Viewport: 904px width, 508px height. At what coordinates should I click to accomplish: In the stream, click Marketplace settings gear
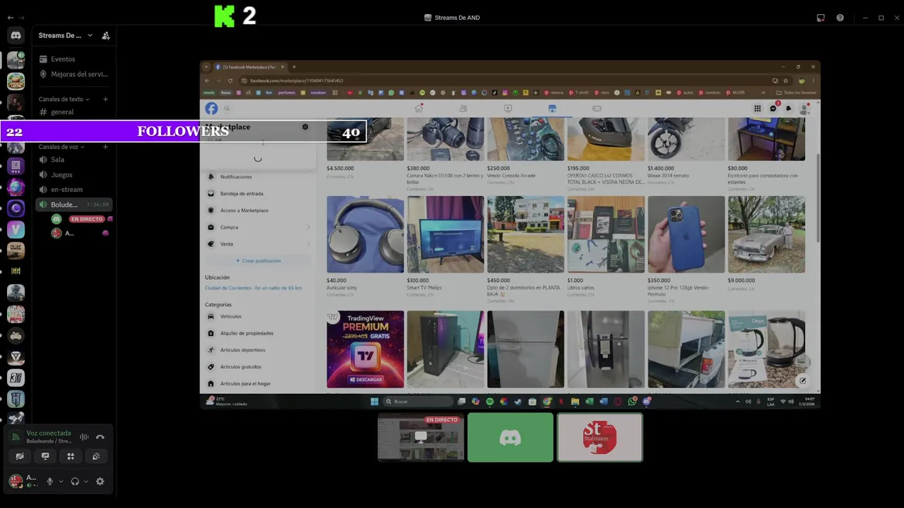click(305, 127)
